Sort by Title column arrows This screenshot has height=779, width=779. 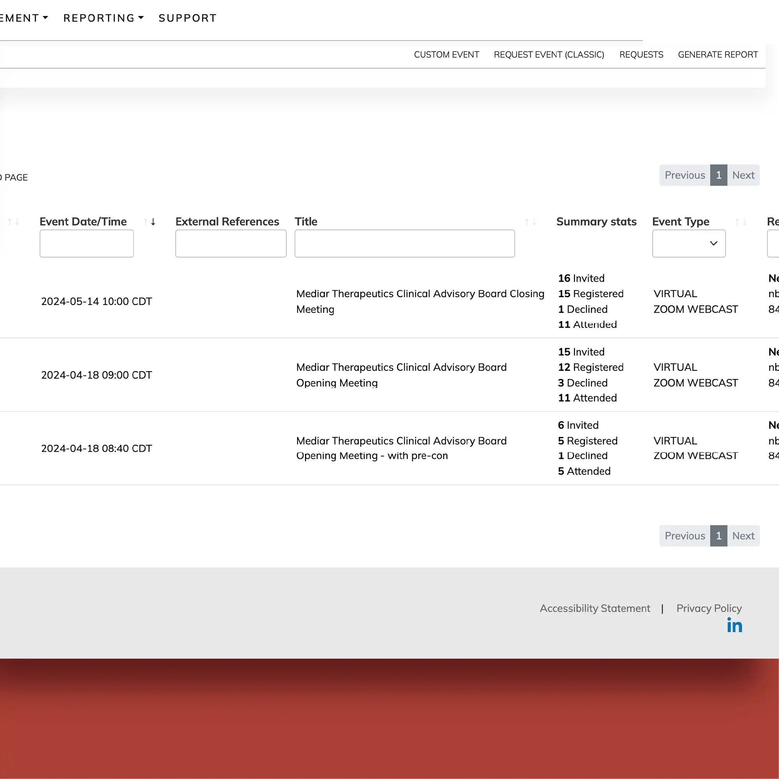pos(530,222)
